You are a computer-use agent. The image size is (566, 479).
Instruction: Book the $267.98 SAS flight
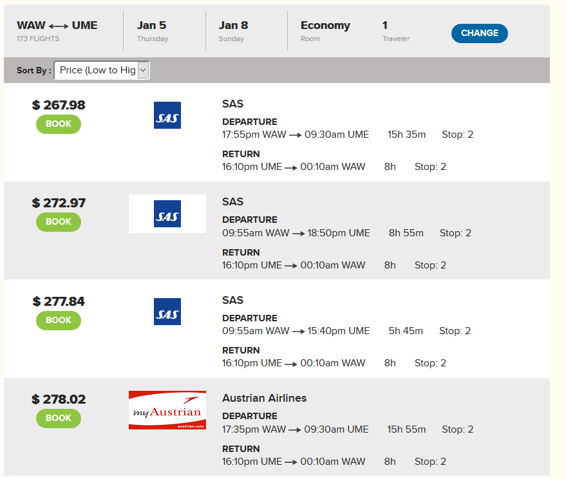coord(59,124)
